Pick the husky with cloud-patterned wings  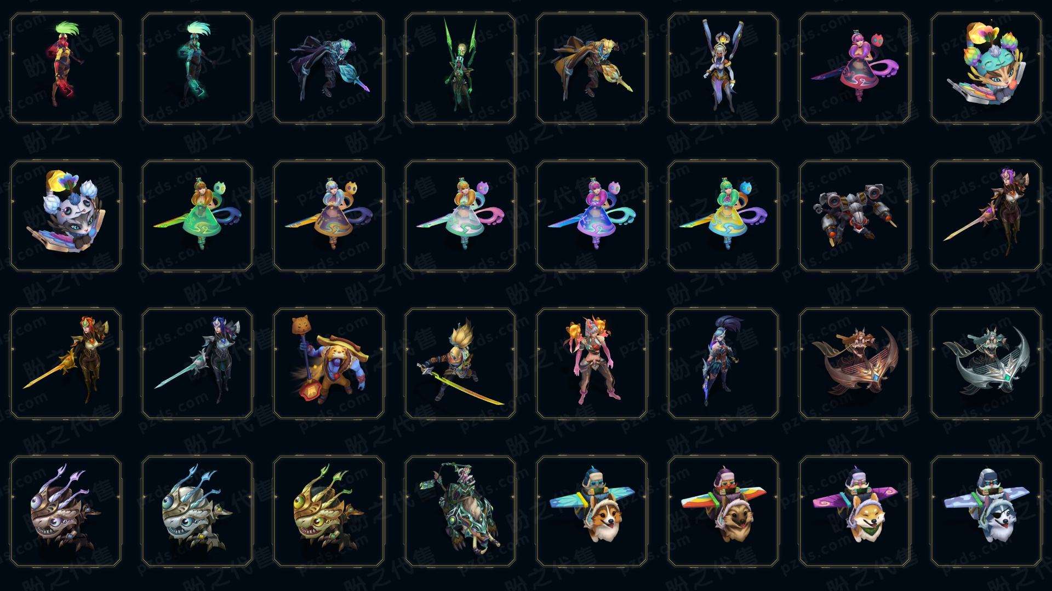(x=986, y=511)
